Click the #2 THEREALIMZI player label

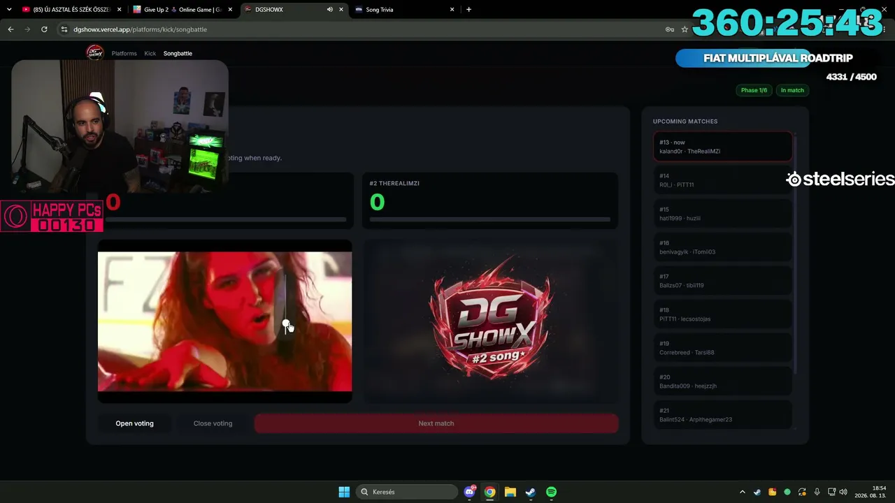click(394, 183)
